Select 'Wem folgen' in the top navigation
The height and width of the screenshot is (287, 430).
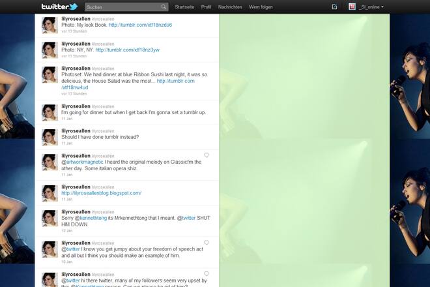(x=262, y=7)
